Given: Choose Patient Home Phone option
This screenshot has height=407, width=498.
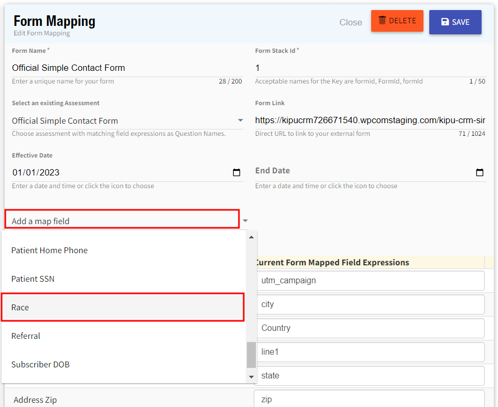Looking at the screenshot, I should click(122, 251).
